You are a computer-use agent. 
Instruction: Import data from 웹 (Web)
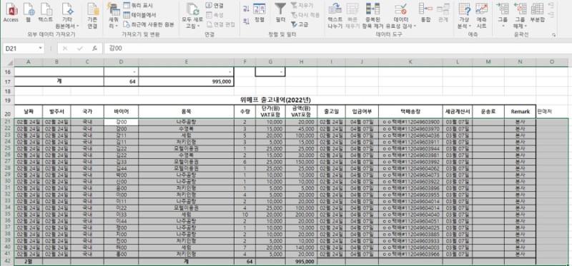tap(29, 12)
